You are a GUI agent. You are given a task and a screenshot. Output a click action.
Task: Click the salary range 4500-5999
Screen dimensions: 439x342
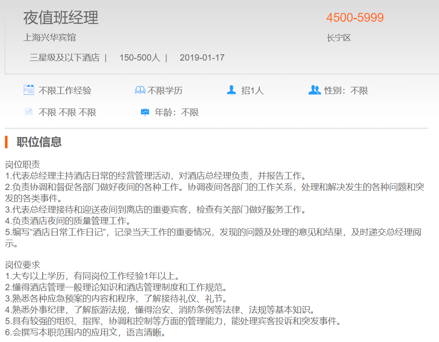[x=355, y=18]
